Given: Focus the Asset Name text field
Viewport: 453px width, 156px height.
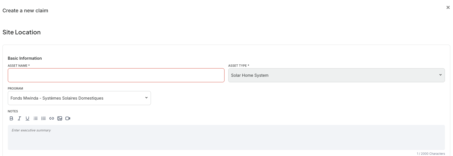Looking at the screenshot, I should pyautogui.click(x=116, y=75).
